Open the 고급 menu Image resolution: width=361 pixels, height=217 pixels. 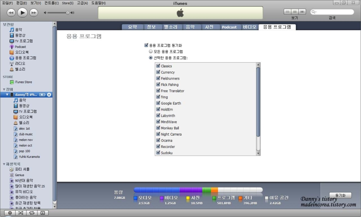pyautogui.click(x=82, y=3)
